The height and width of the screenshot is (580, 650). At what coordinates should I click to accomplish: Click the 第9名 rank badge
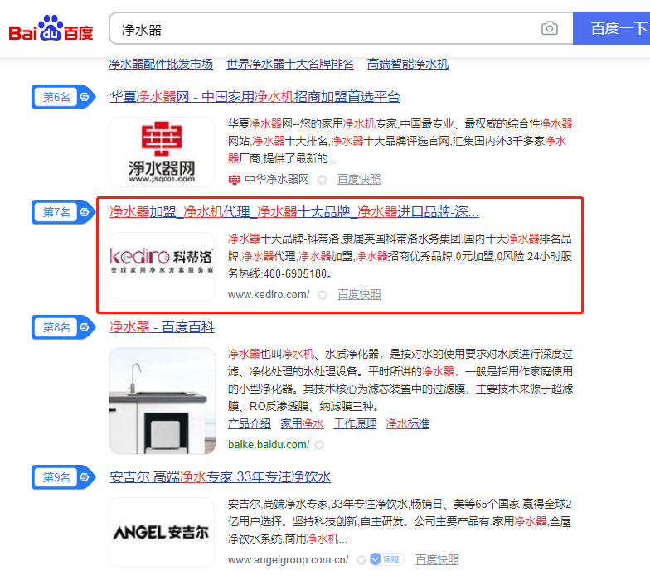(63, 477)
